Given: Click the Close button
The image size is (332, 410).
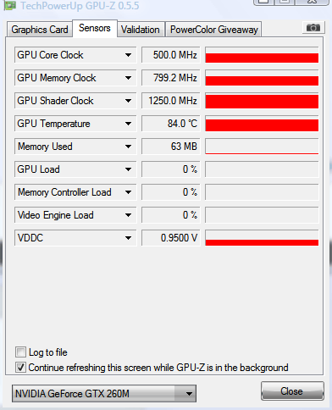Looking at the screenshot, I should pos(292,391).
